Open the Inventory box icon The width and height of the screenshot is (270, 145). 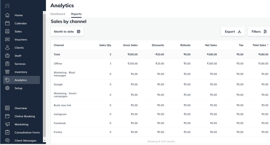tap(7, 72)
